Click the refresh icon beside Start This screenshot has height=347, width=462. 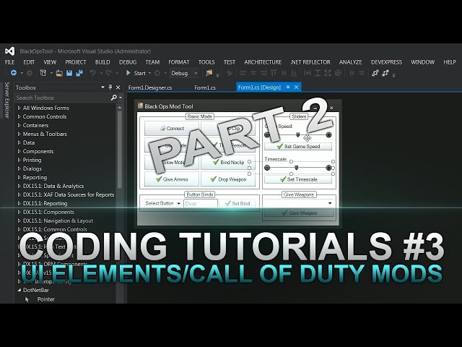pos(157,73)
